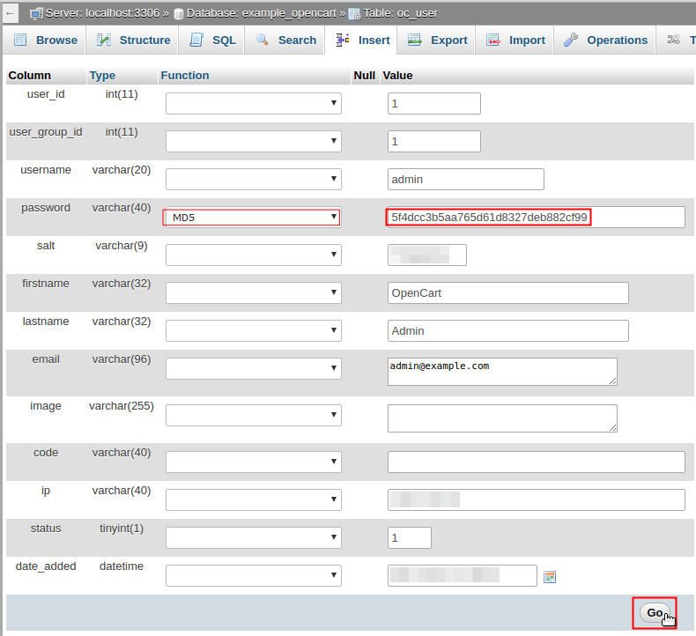
Task: Switch to the Browse tab
Action: (46, 40)
